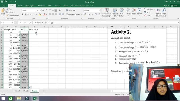The height and width of the screenshot is (101, 180).
Task: Click the Share button
Action: click(174, 6)
